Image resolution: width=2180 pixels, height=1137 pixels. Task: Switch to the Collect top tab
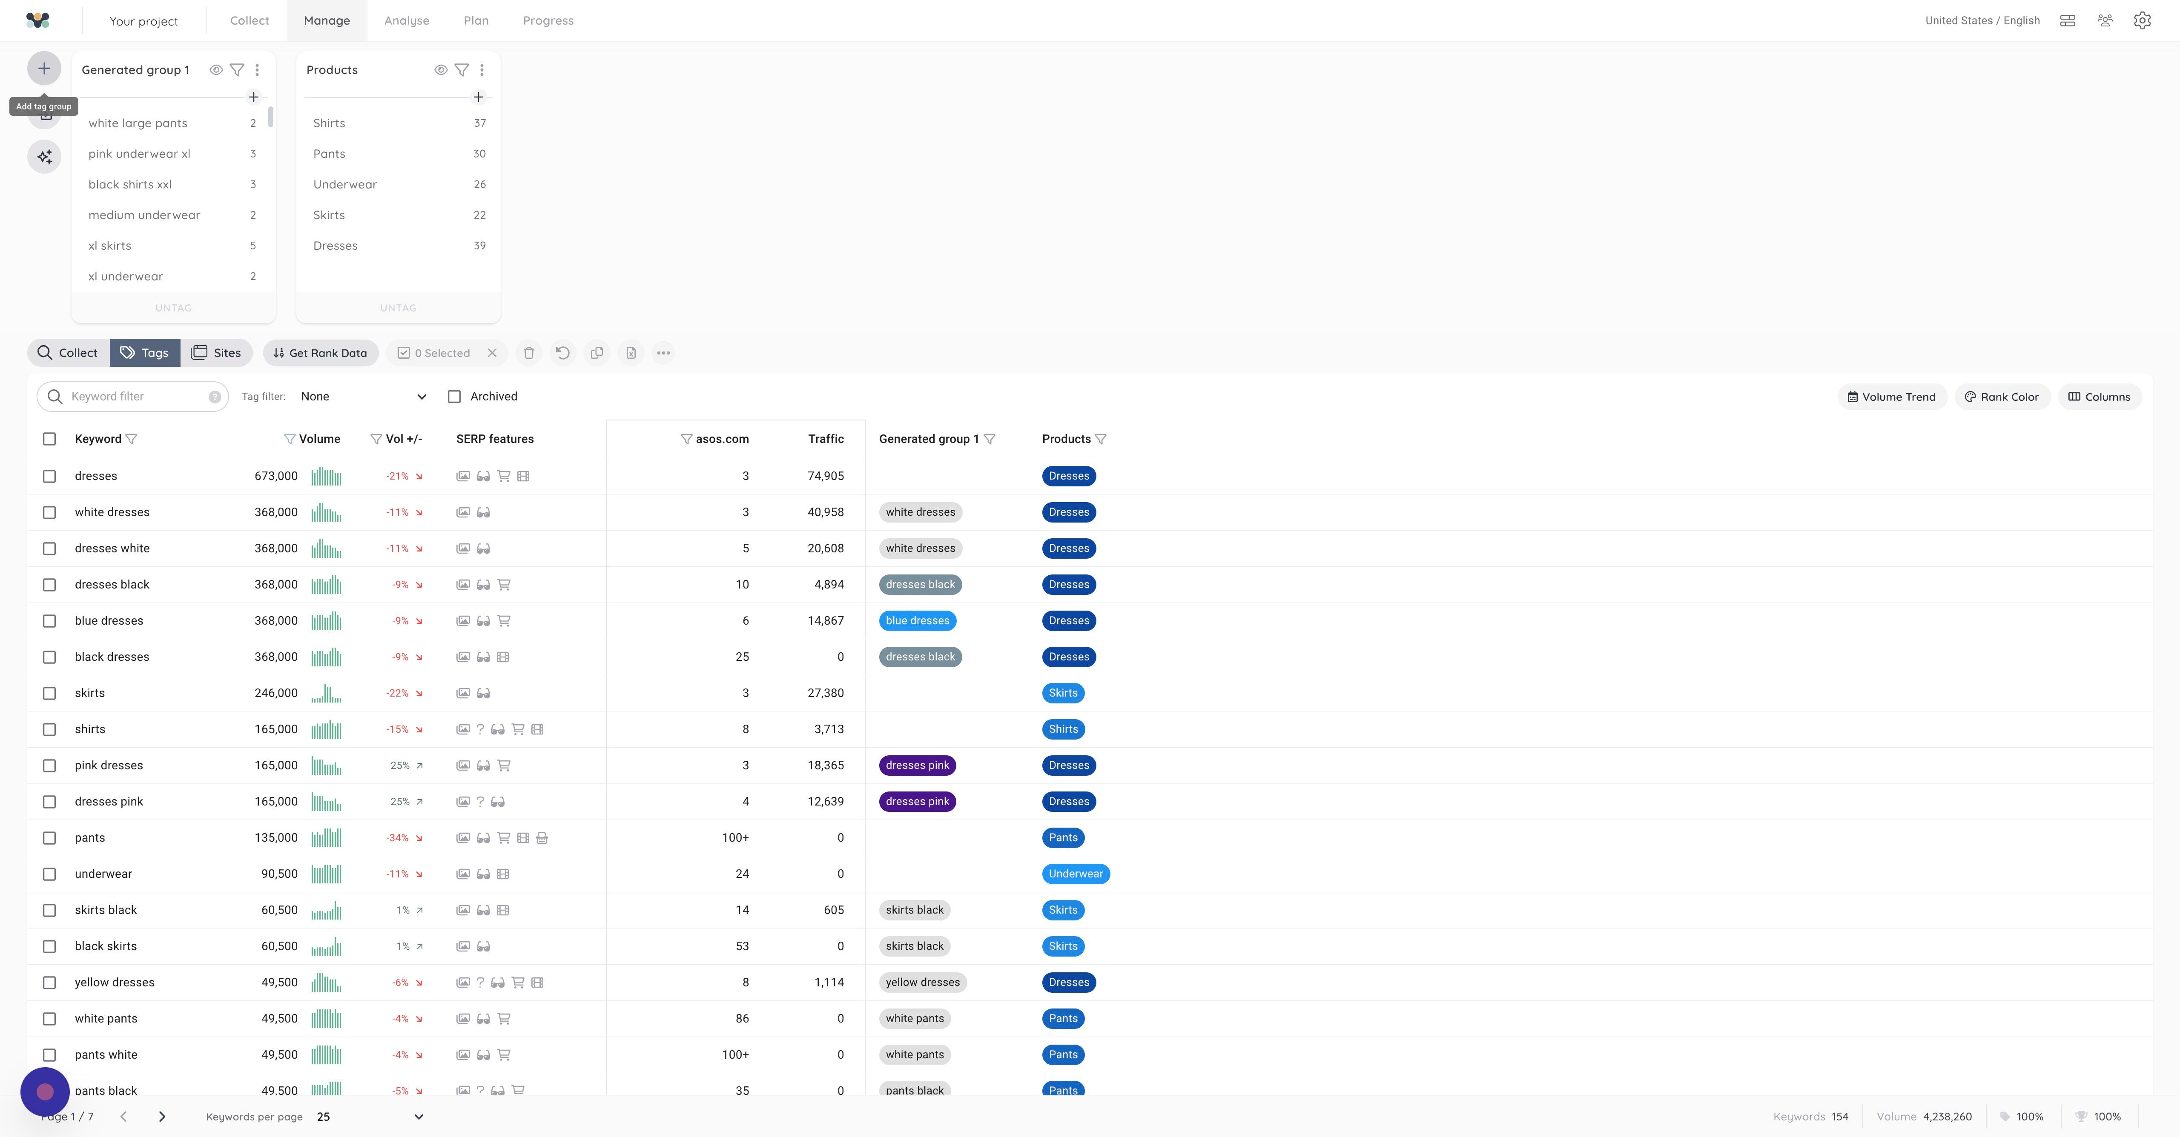tap(250, 20)
